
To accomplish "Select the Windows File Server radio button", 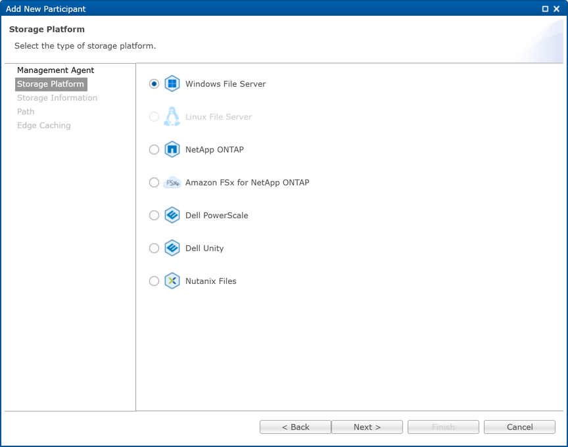I will tap(154, 84).
